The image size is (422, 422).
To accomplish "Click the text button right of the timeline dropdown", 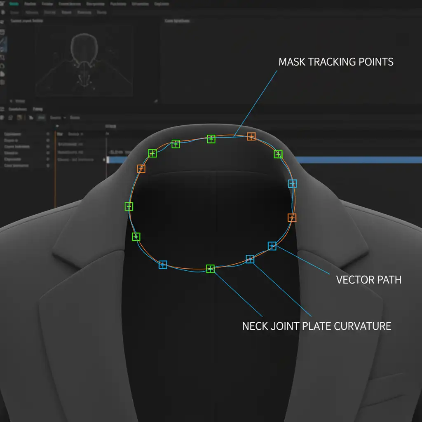I will click(75, 117).
